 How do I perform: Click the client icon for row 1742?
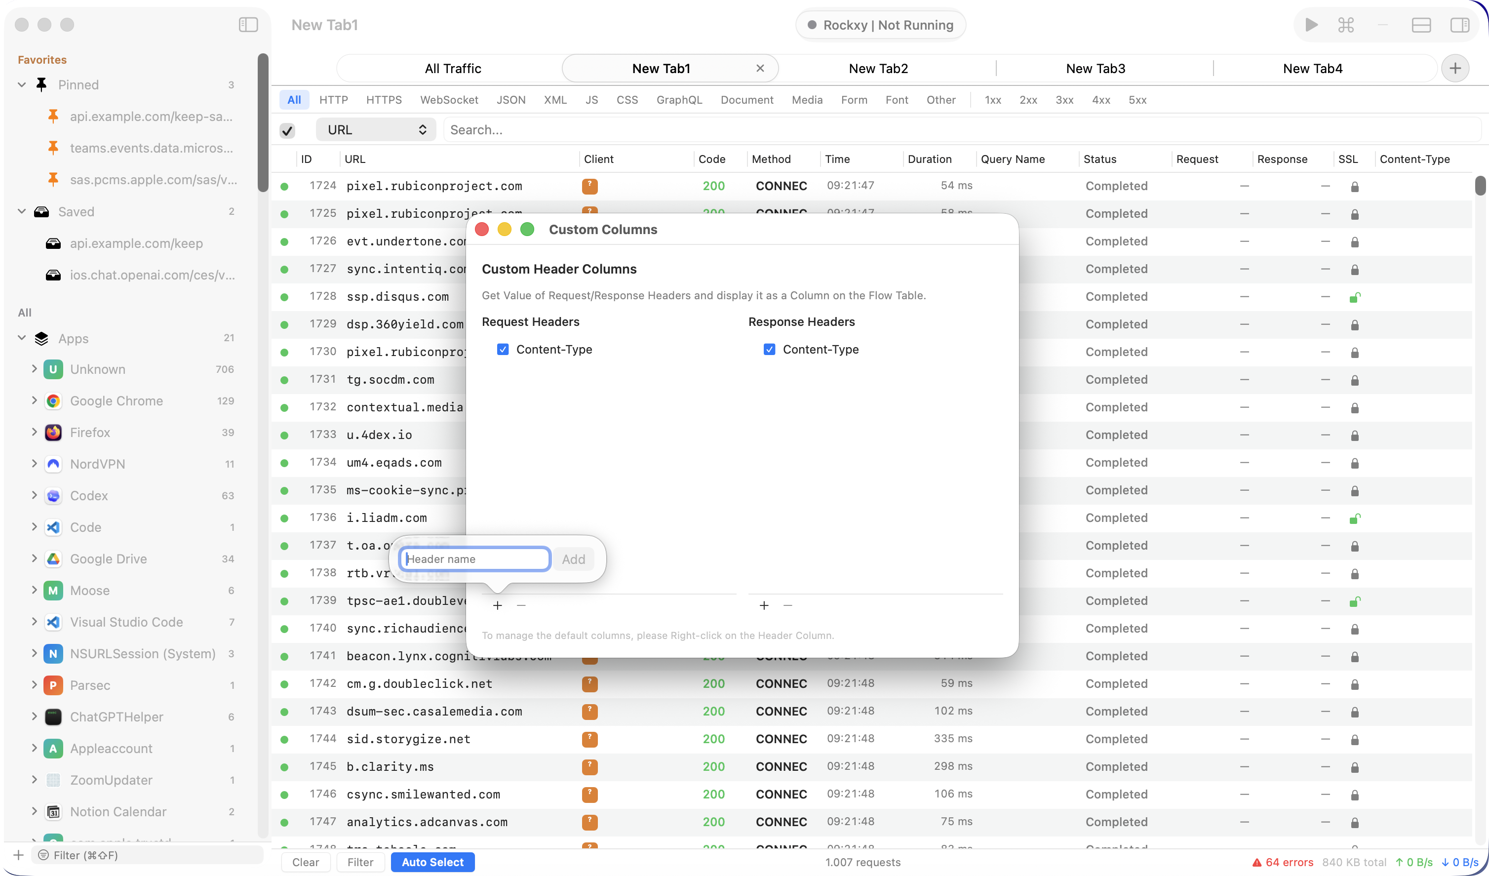(x=589, y=684)
